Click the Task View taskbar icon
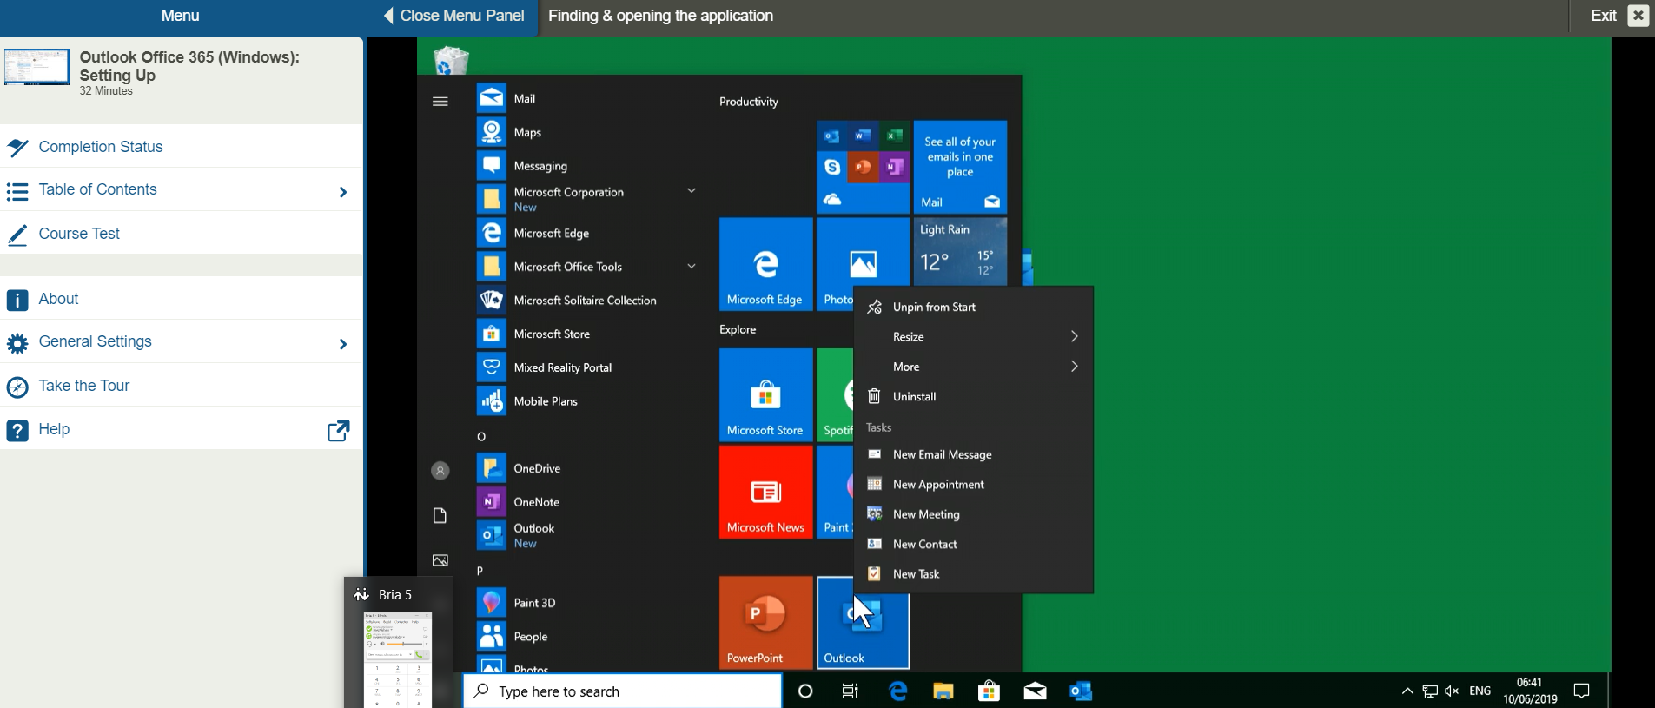Viewport: 1655px width, 708px height. 851,691
